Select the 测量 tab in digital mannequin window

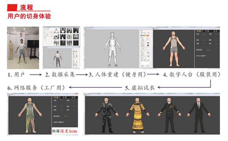[x=199, y=31]
